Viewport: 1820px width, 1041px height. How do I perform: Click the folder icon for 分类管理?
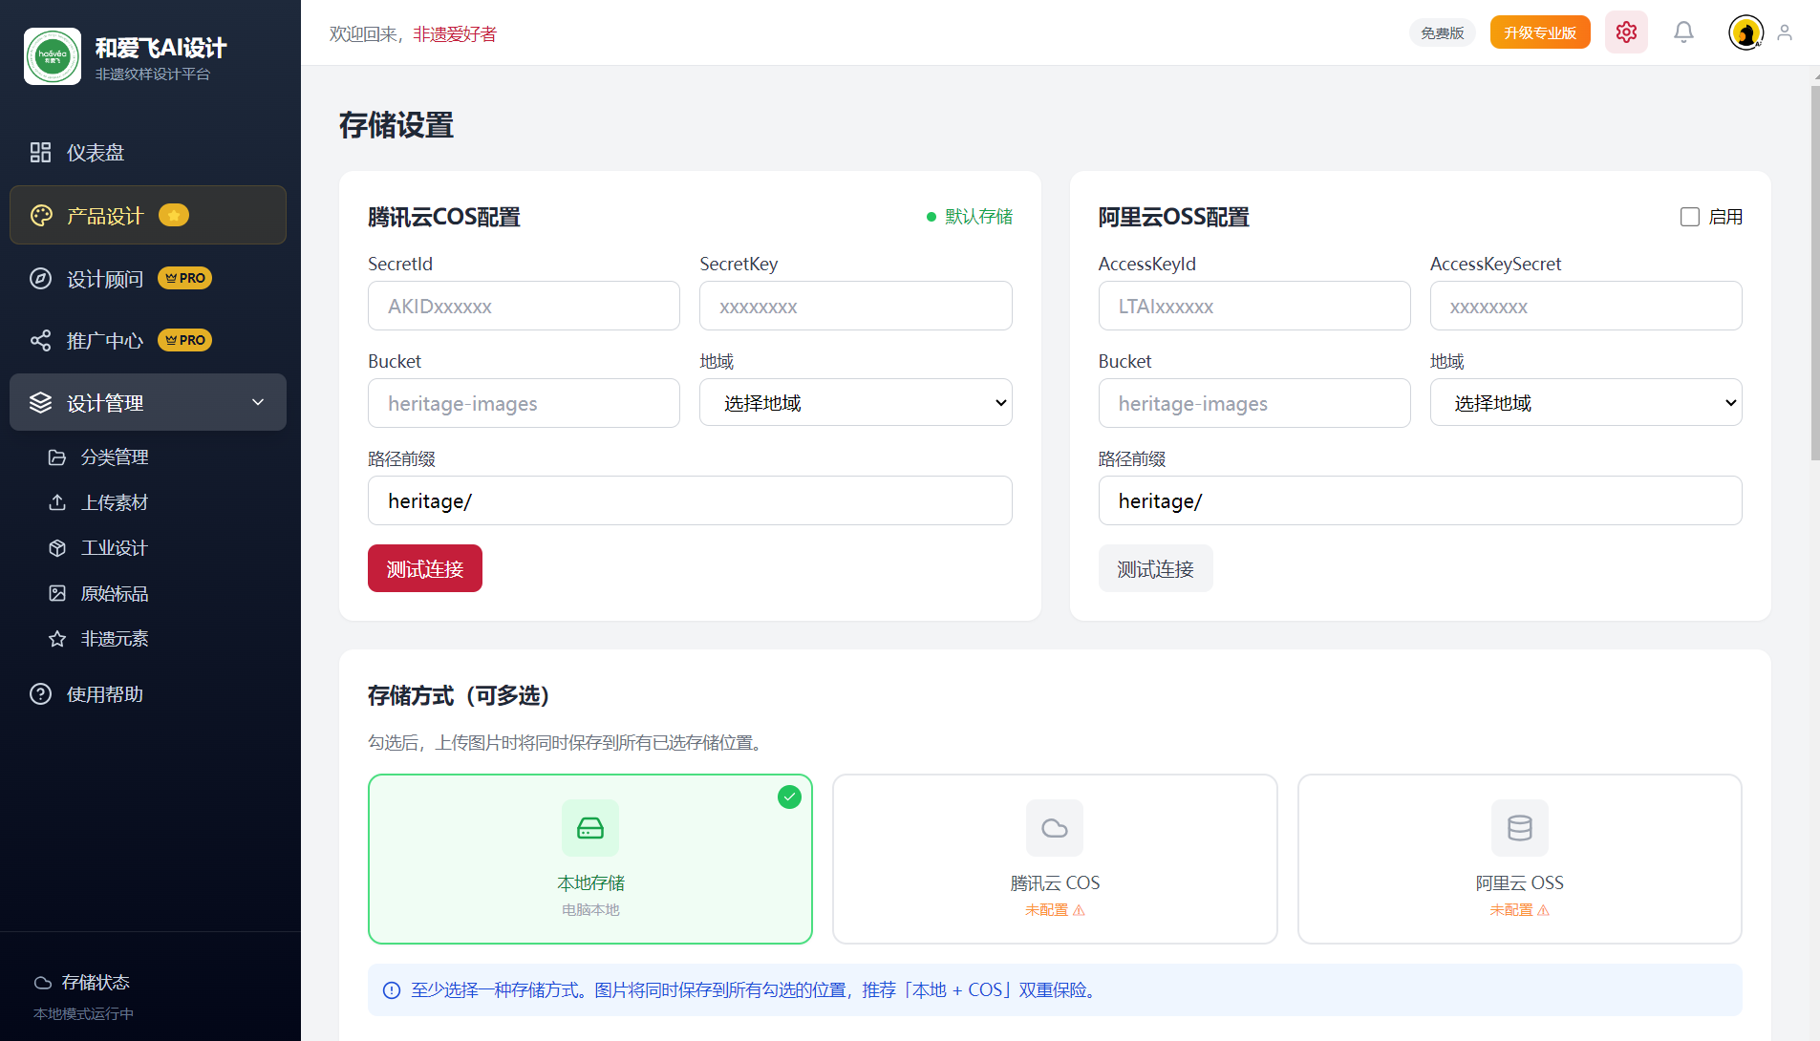pyautogui.click(x=57, y=457)
